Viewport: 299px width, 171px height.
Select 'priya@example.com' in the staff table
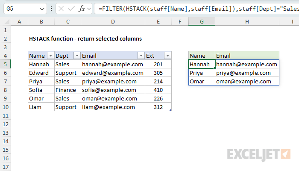pos(113,82)
